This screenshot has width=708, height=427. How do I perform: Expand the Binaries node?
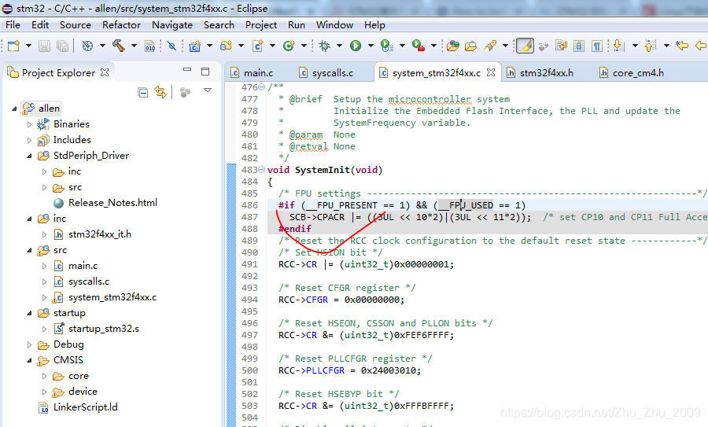click(x=29, y=124)
